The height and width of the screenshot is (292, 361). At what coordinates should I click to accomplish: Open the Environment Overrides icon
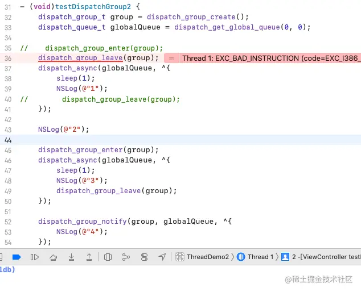click(144, 257)
